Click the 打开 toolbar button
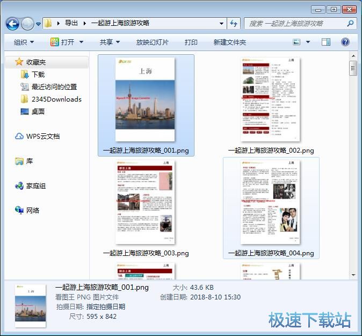The height and width of the screenshot is (336, 362). (68, 42)
